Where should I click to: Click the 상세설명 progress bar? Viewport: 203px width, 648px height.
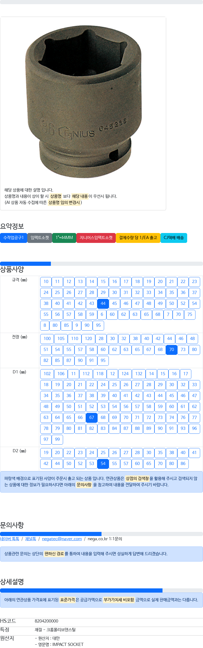click(x=102, y=590)
